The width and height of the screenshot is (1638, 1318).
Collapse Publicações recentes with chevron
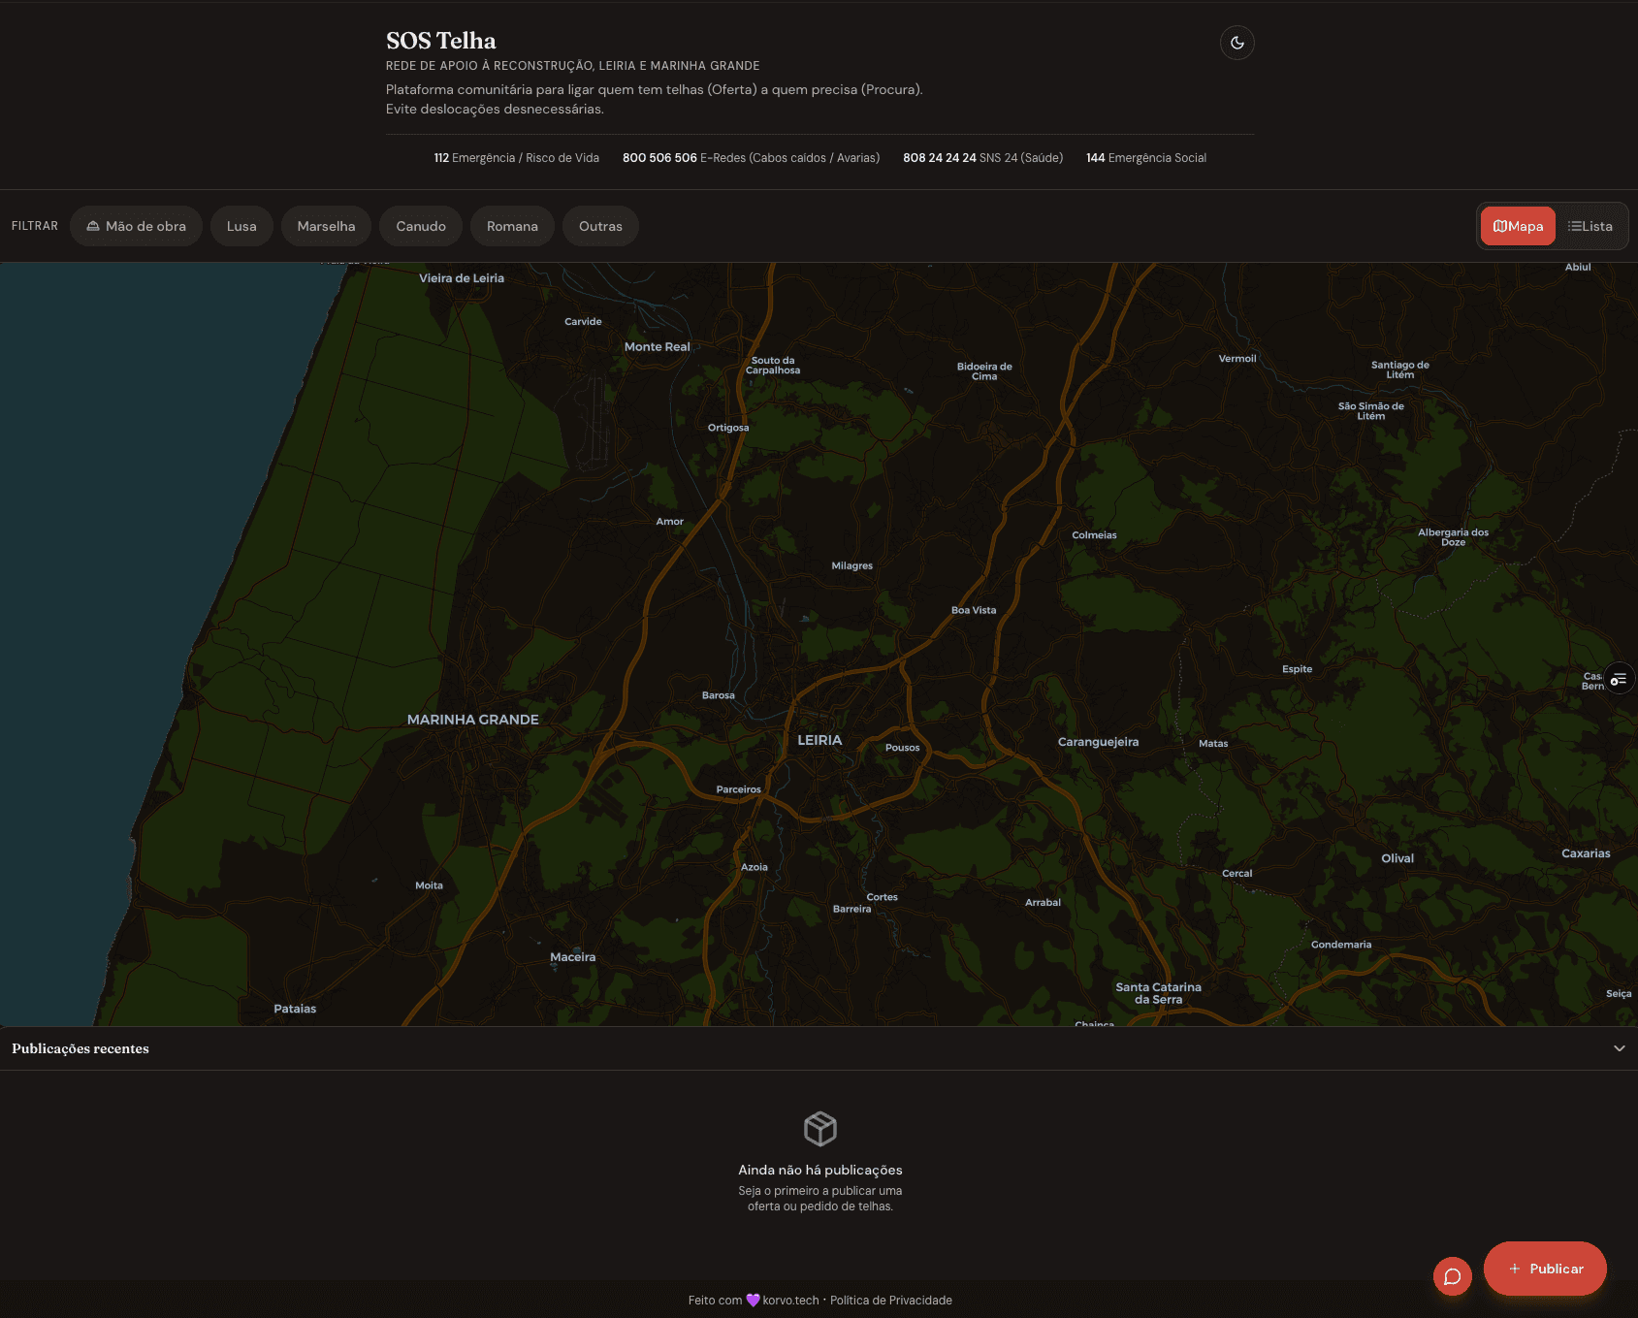(x=1619, y=1048)
